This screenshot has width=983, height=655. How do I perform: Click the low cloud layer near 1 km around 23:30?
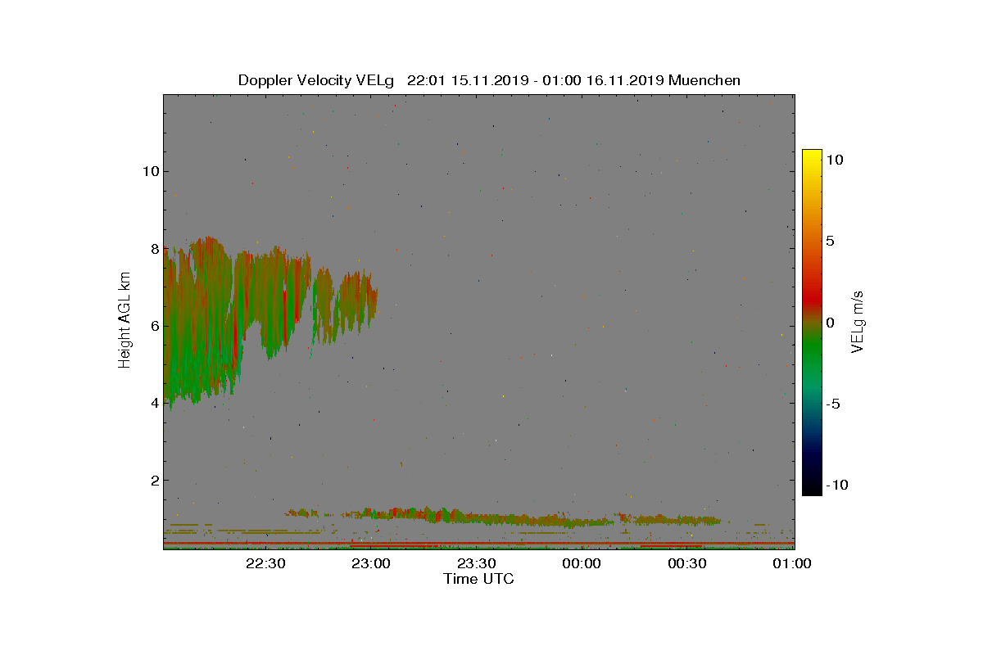point(502,517)
